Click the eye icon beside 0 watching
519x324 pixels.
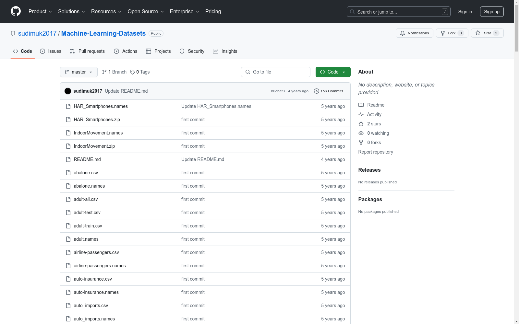click(x=361, y=133)
